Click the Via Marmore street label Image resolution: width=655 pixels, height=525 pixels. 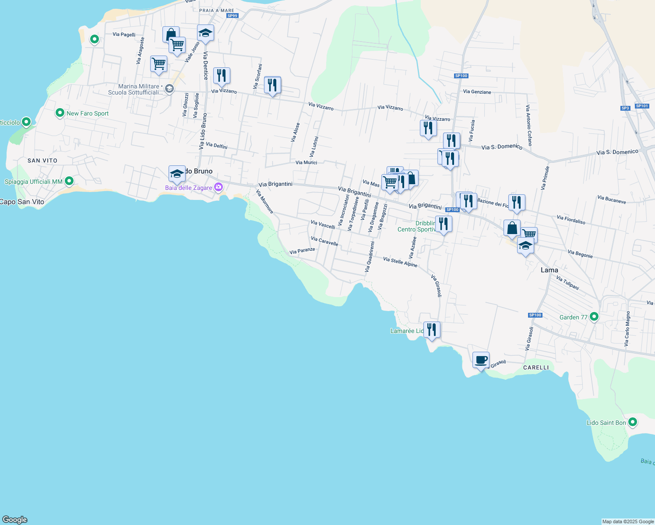[264, 202]
